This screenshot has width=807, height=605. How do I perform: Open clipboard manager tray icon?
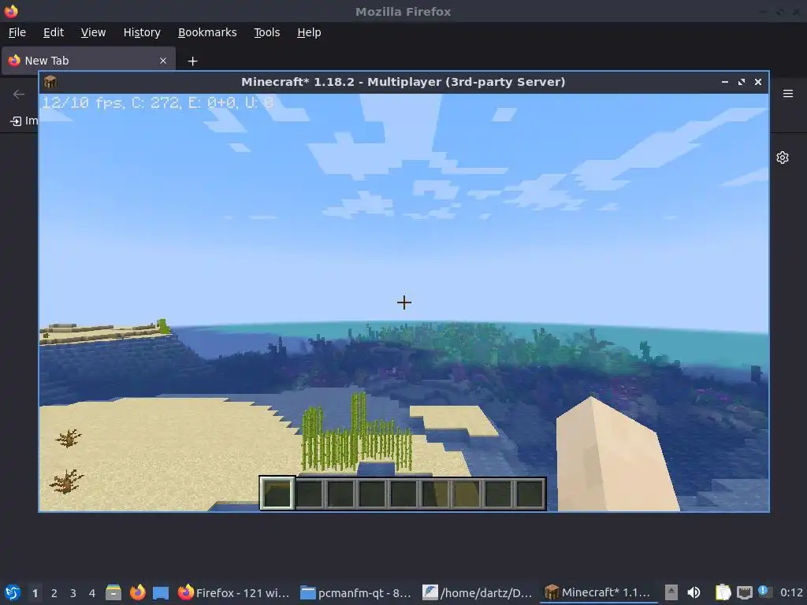[723, 592]
